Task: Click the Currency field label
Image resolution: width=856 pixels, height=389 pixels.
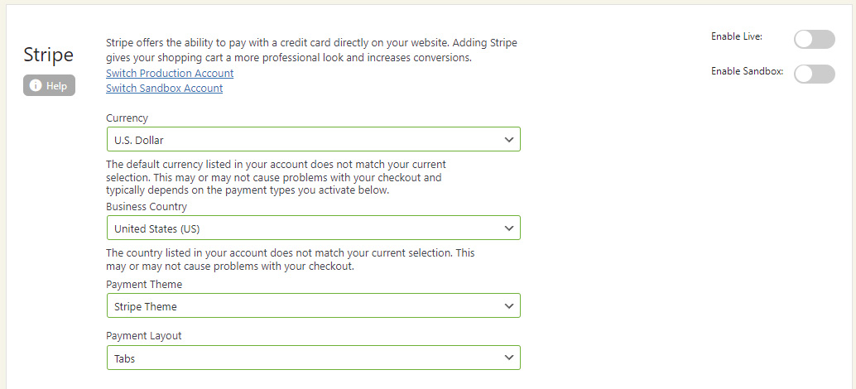Action: point(127,118)
